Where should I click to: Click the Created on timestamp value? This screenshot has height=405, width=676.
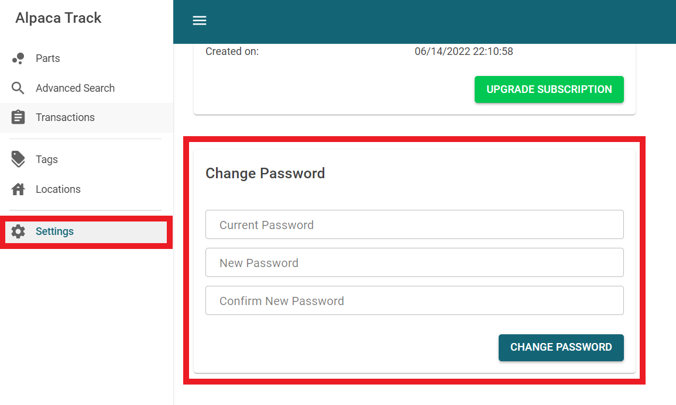pos(464,51)
